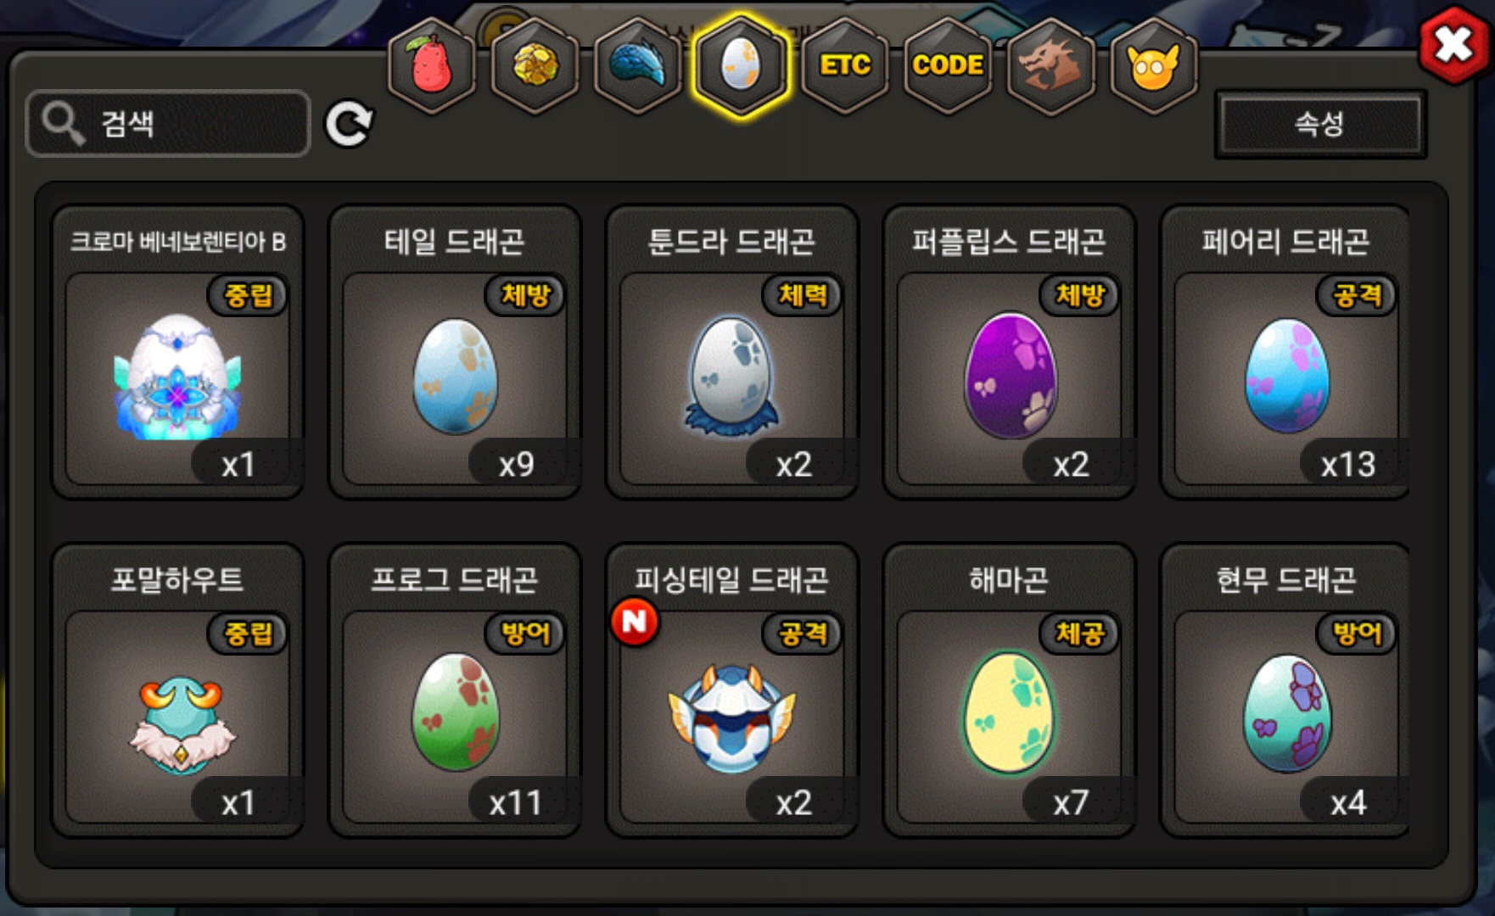1495x916 pixels.
Task: Close the inventory with red X
Action: coord(1453,44)
